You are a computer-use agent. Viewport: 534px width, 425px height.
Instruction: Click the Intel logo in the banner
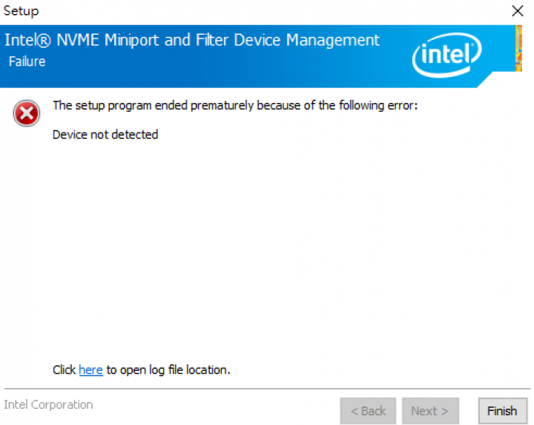coord(446,55)
